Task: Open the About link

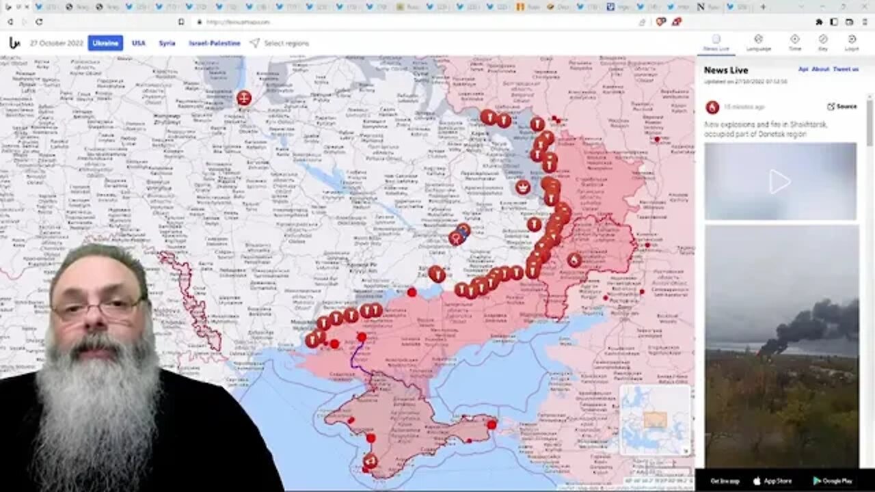Action: click(820, 69)
